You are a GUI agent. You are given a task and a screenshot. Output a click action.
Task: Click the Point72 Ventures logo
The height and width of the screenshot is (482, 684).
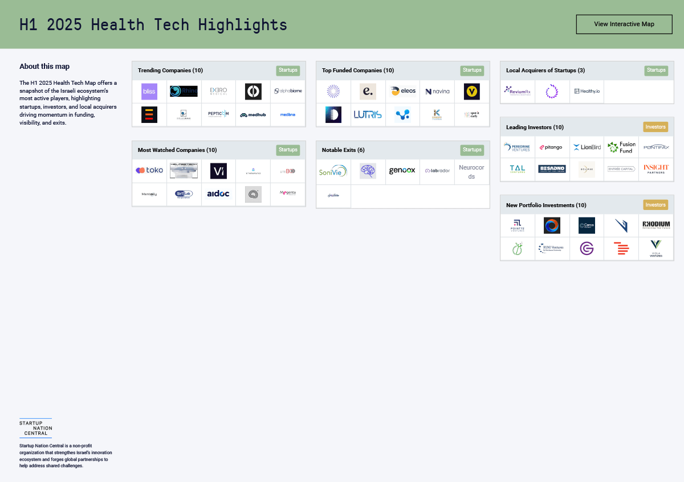[518, 225]
